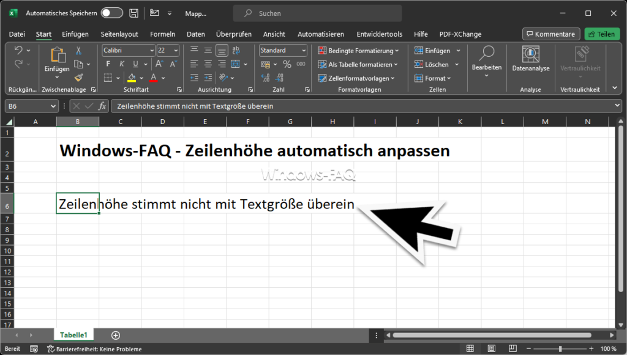Open the Datei menu

17,34
